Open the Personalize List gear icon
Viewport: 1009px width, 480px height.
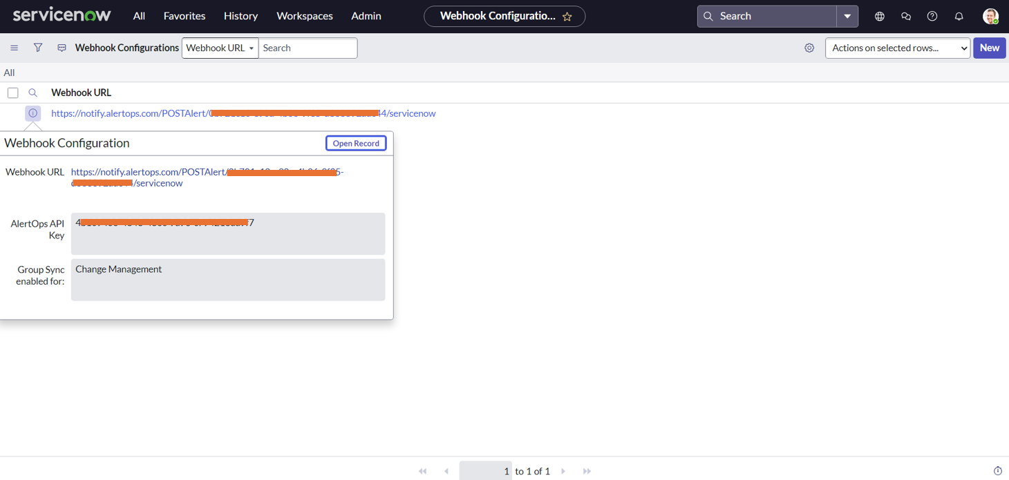pos(809,48)
